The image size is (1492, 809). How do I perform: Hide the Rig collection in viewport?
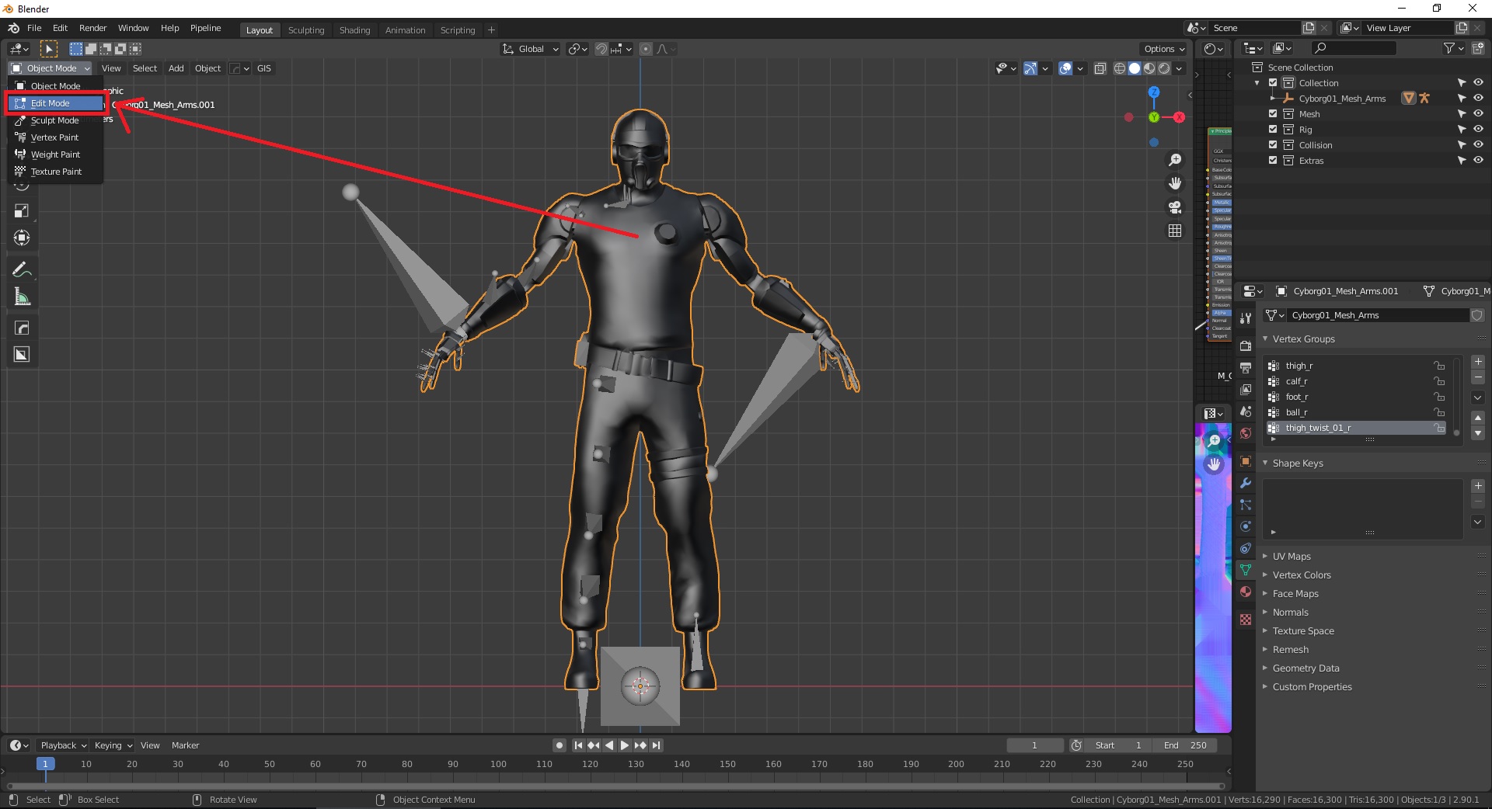[1478, 130]
